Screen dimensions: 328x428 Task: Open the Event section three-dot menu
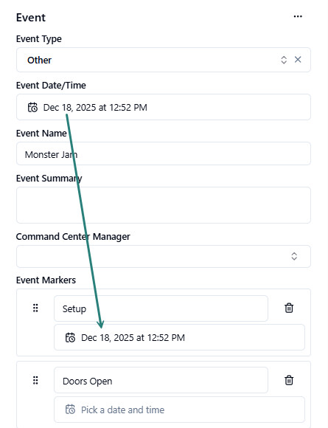pyautogui.click(x=298, y=17)
